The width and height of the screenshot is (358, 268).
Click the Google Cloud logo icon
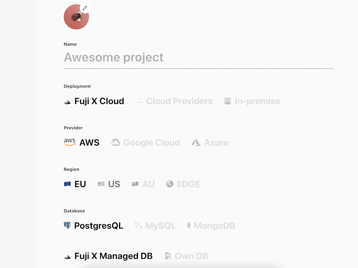[x=115, y=142]
